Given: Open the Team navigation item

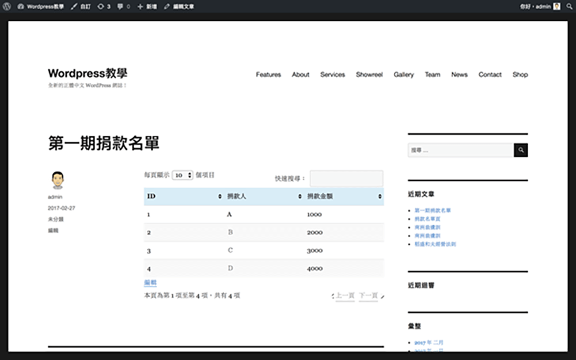Looking at the screenshot, I should point(433,74).
